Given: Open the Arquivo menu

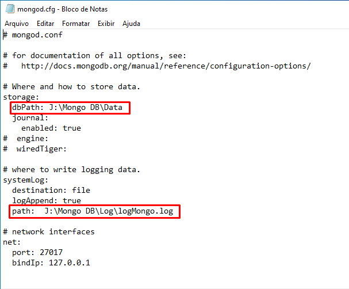Looking at the screenshot, I should (x=17, y=24).
